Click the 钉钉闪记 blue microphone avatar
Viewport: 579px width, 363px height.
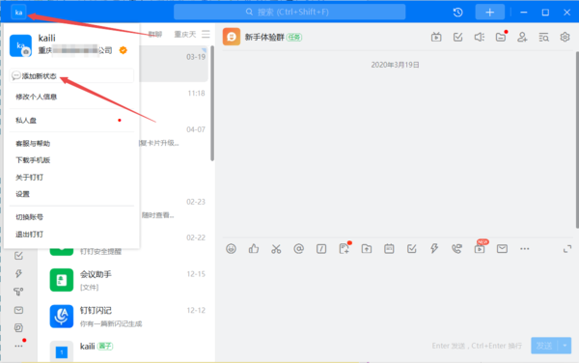(62, 317)
